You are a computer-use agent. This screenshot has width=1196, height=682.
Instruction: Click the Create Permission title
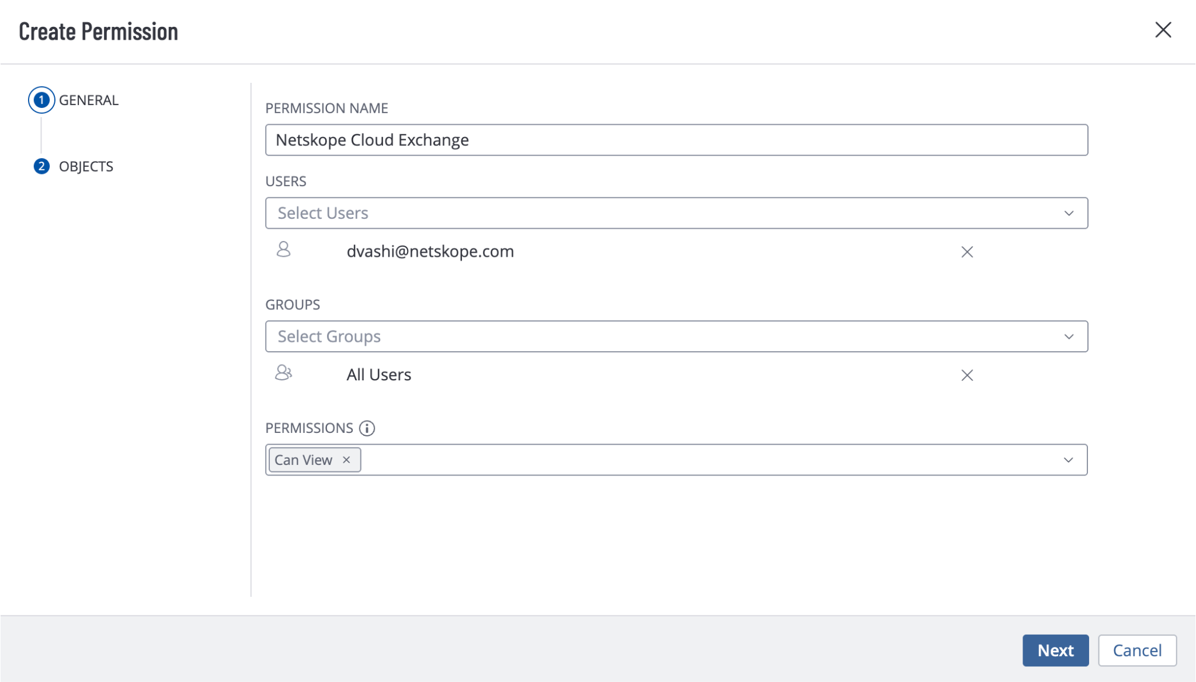point(98,32)
